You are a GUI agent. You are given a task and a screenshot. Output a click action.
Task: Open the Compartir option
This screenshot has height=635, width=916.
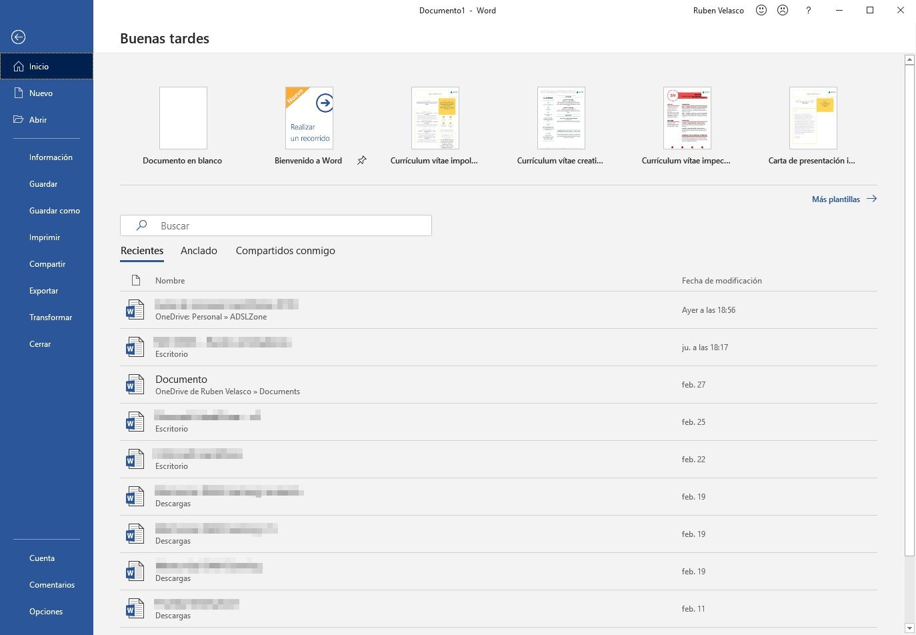(47, 264)
